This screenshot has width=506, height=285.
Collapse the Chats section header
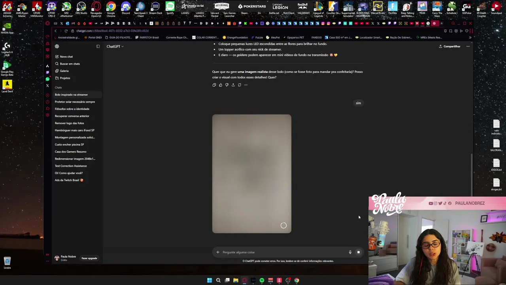pyautogui.click(x=58, y=87)
